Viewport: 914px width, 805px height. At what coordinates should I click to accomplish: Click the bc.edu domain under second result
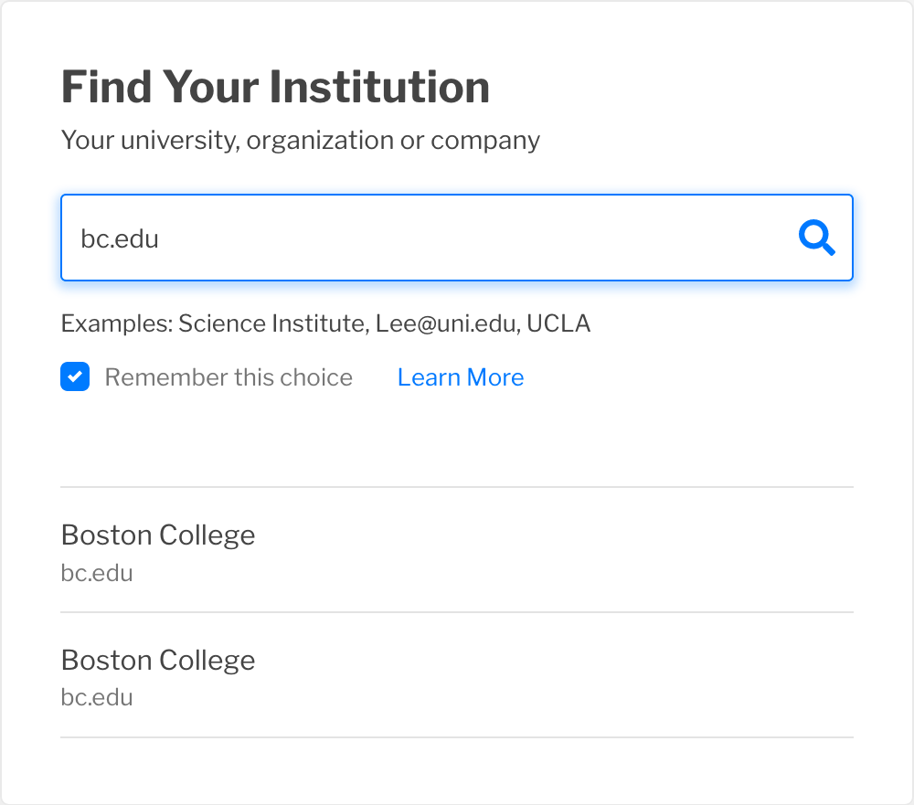pos(97,697)
